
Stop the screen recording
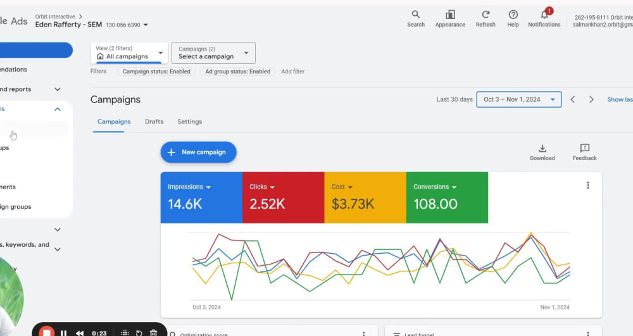coord(46,332)
